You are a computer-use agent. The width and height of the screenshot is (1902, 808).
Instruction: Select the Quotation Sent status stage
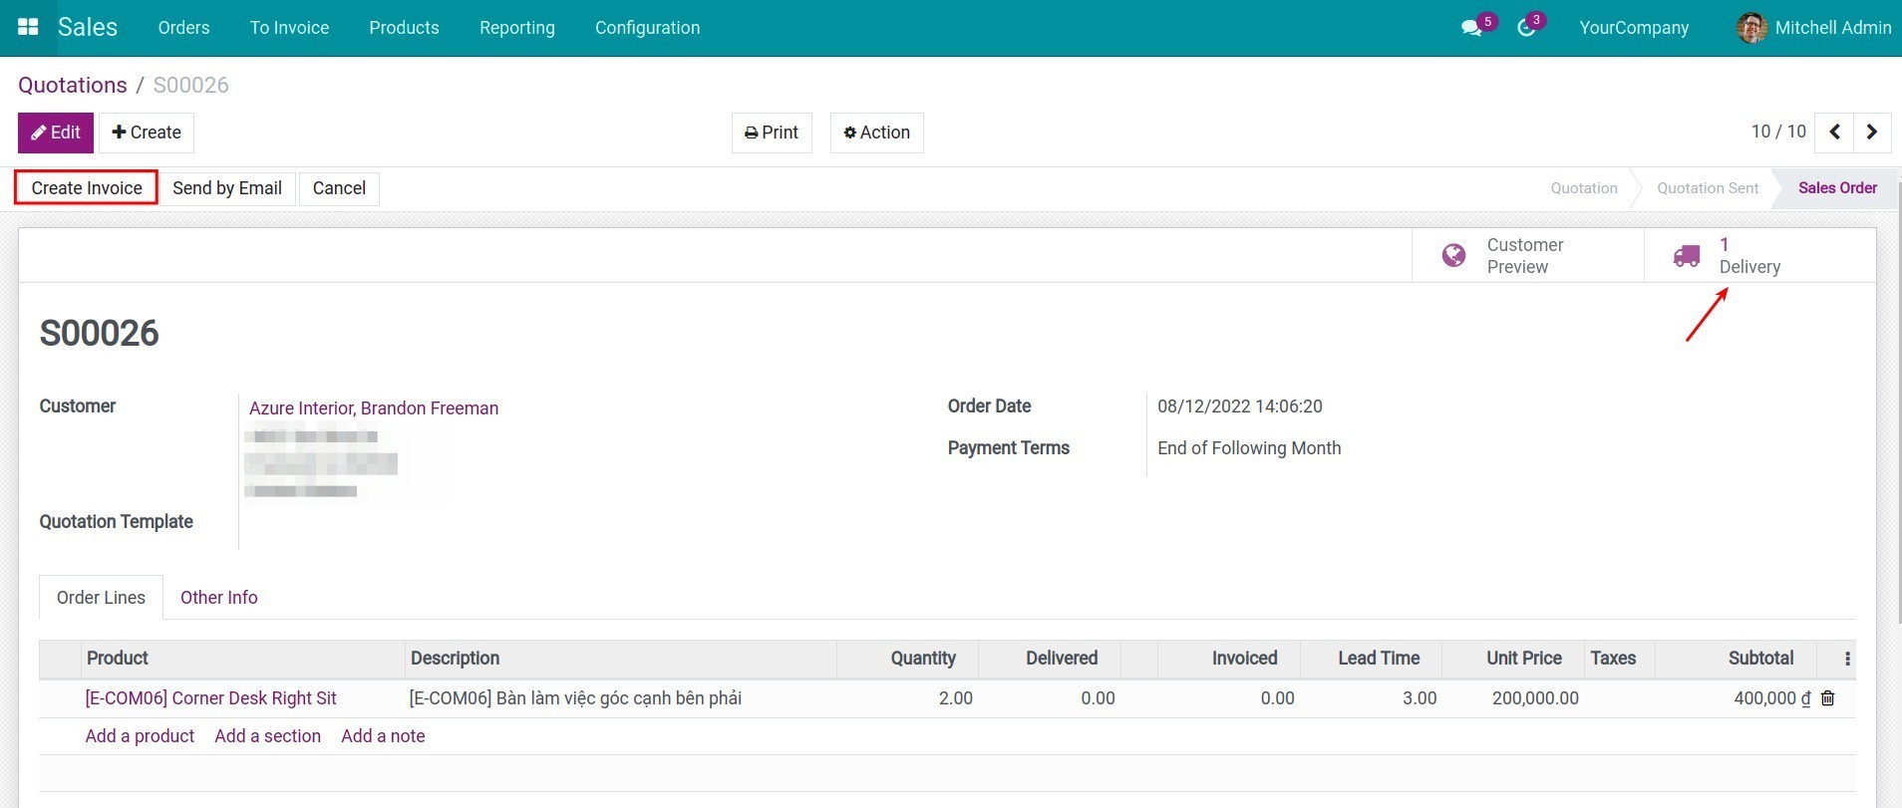(x=1708, y=188)
